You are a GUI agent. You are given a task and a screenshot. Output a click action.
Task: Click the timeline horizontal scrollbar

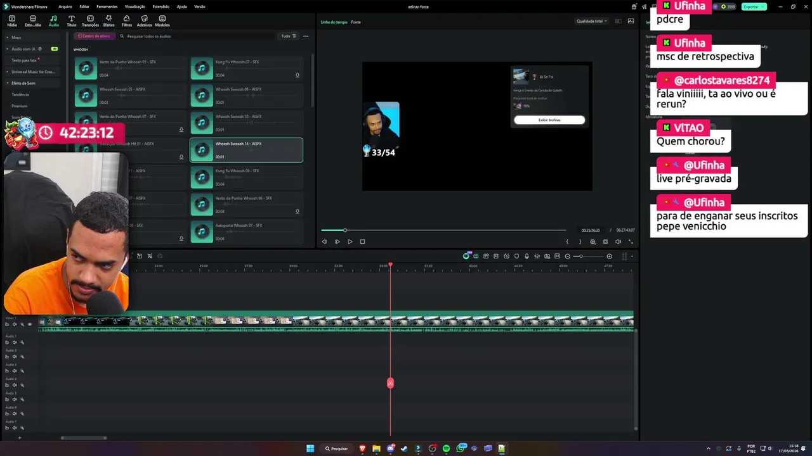click(84, 438)
